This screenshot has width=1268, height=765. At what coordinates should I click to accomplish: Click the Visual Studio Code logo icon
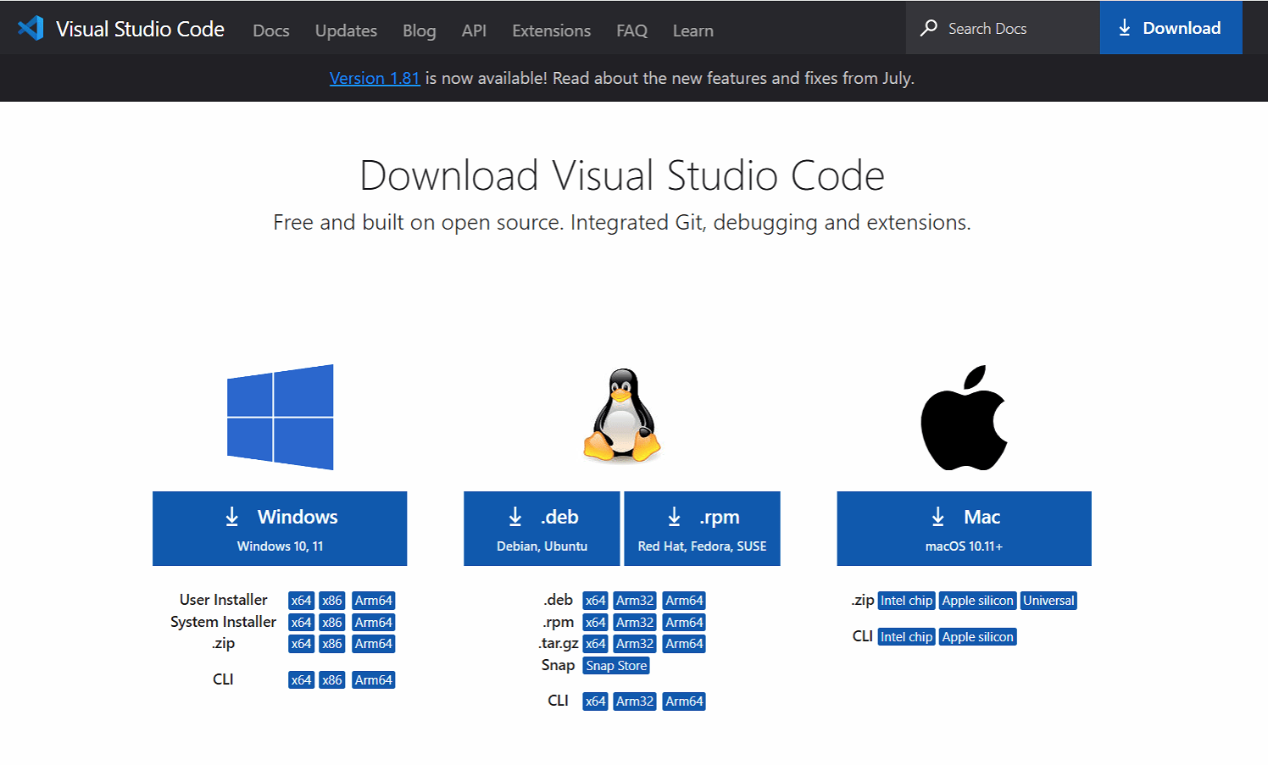click(x=31, y=29)
